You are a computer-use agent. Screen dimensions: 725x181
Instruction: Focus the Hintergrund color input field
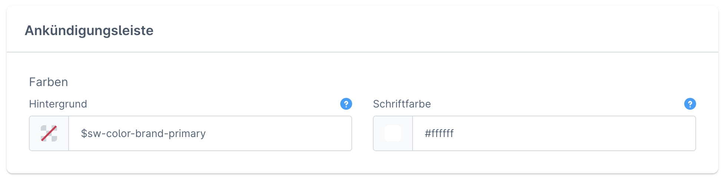(x=210, y=133)
